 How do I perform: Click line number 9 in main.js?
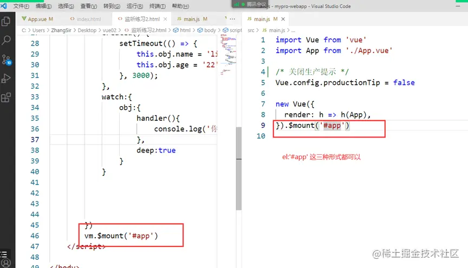pyautogui.click(x=263, y=126)
